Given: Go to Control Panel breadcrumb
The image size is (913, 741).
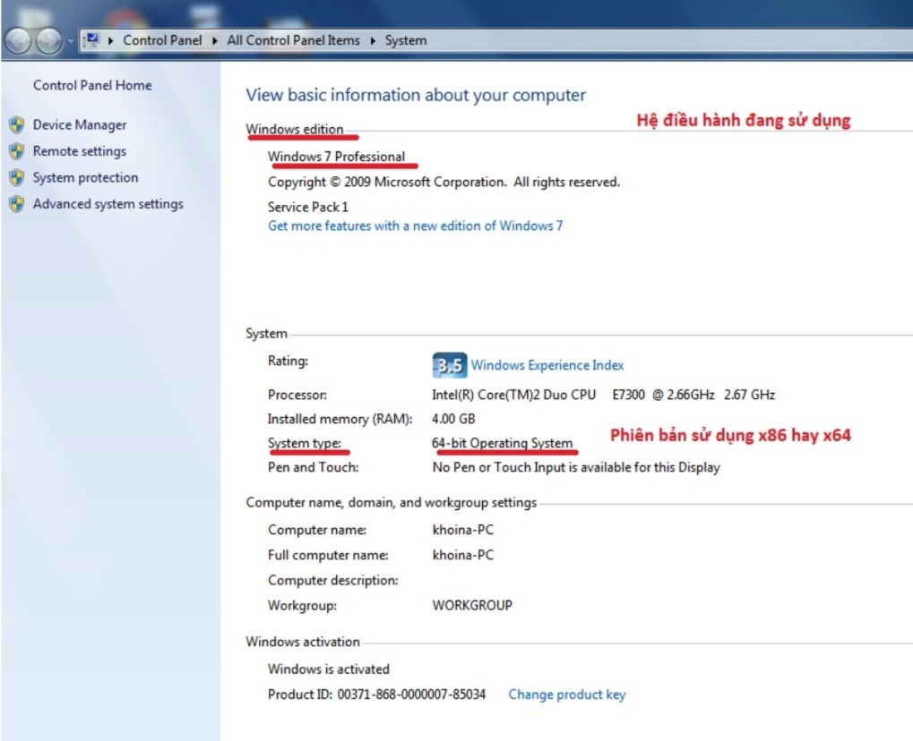Looking at the screenshot, I should [162, 40].
